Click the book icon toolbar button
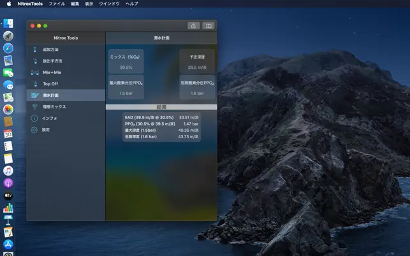The image size is (410, 256). click(x=209, y=25)
